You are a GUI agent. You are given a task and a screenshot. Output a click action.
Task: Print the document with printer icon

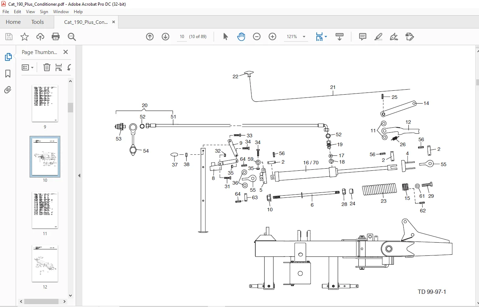[x=56, y=37]
